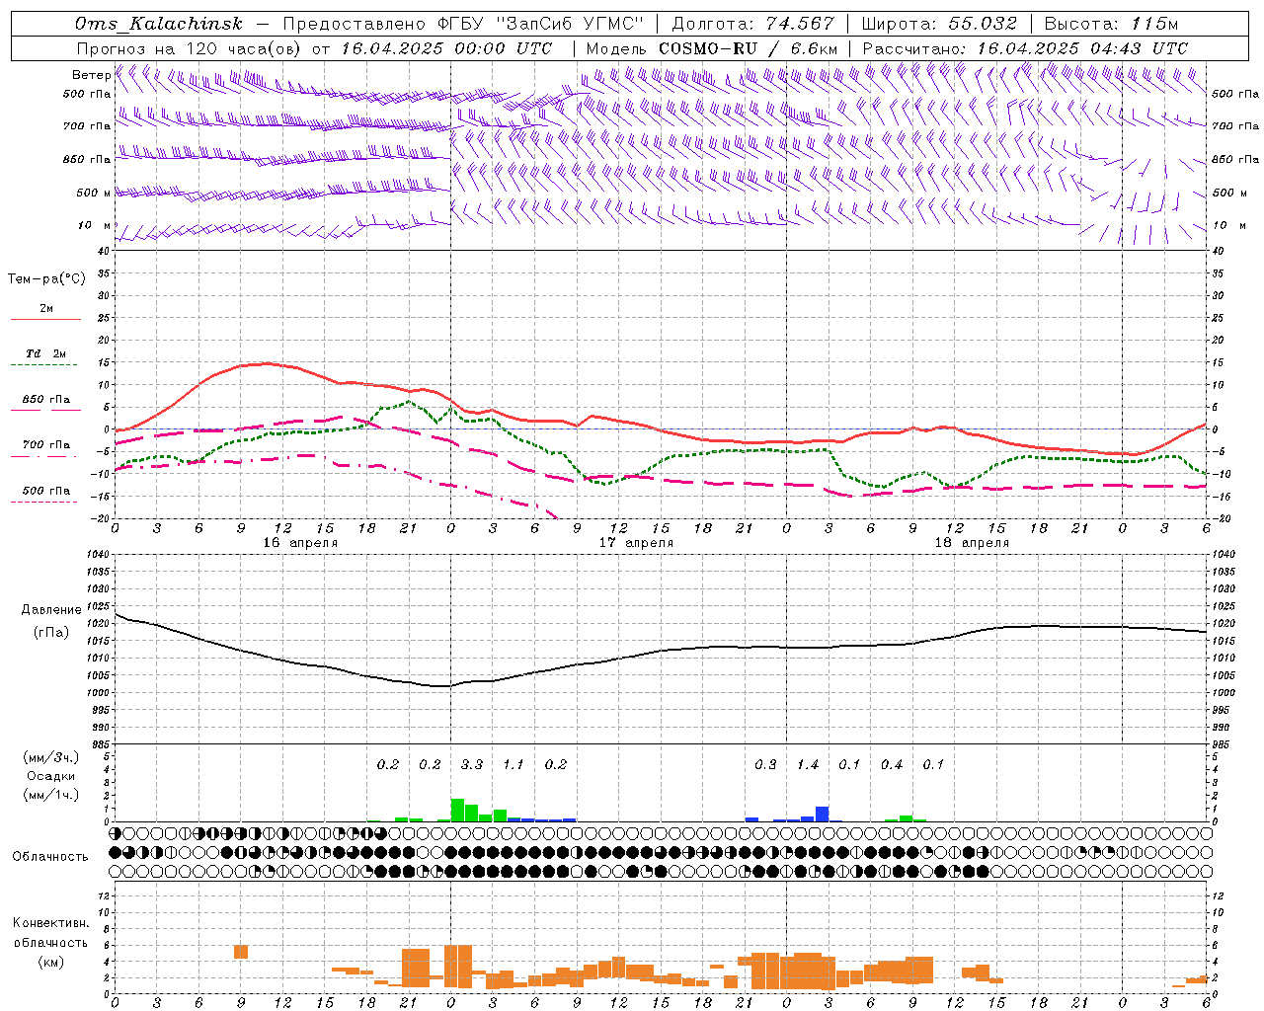Screen dimensions: 1264x1011
Task: Click the 18 апреля date label
Action: point(972,543)
